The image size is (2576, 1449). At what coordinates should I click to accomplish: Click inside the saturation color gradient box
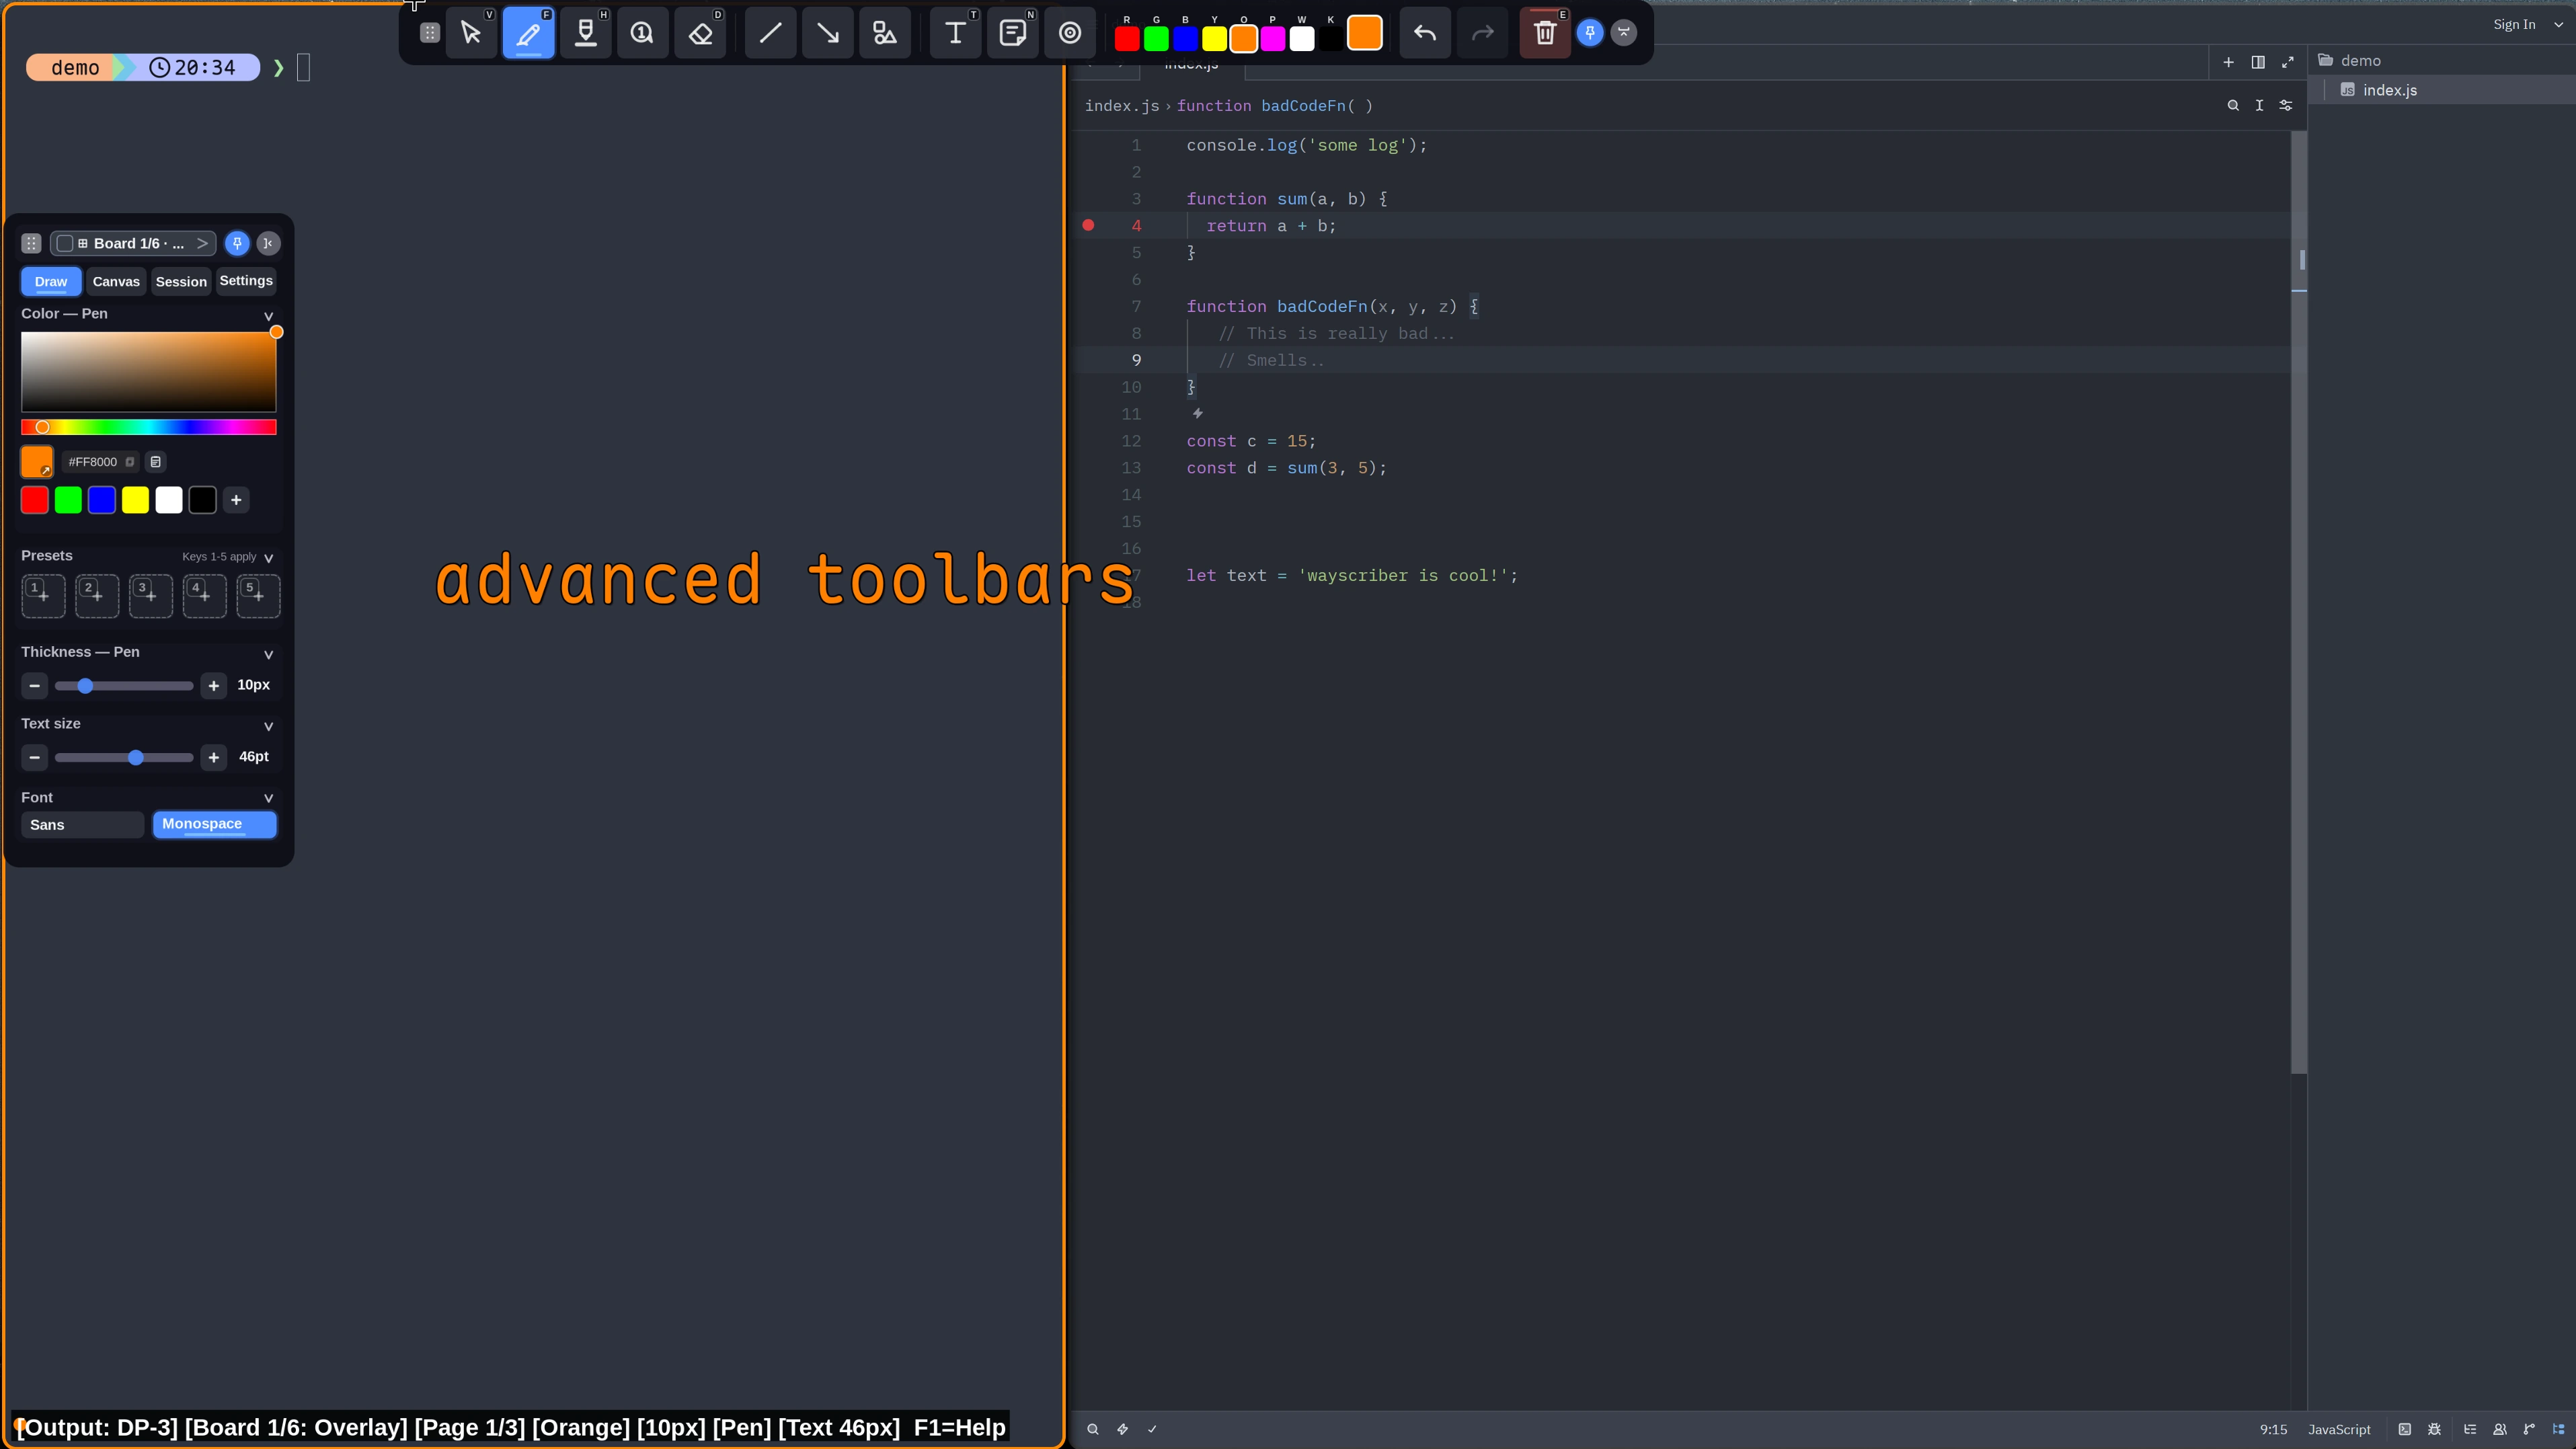[148, 371]
